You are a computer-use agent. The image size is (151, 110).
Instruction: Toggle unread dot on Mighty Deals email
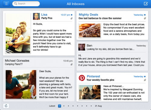[145, 15]
